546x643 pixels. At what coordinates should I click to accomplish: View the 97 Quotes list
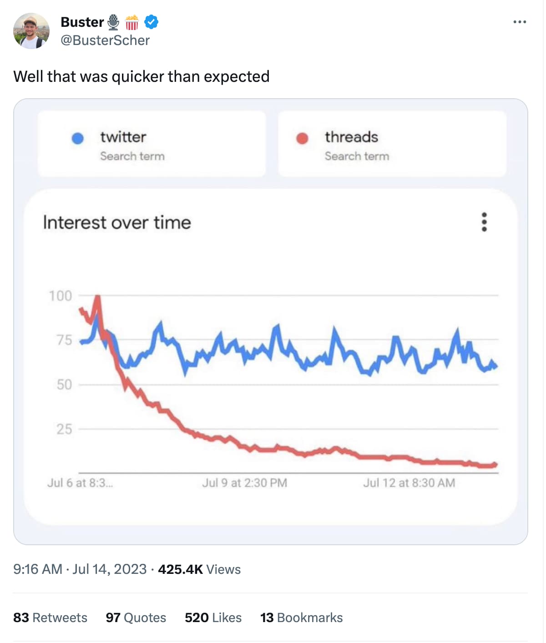136,618
